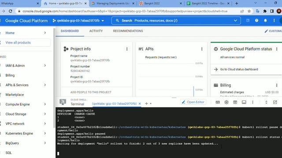The width and height of the screenshot is (282, 158).
Task: Open the Chrome profile avatar
Action: click(x=279, y=11)
